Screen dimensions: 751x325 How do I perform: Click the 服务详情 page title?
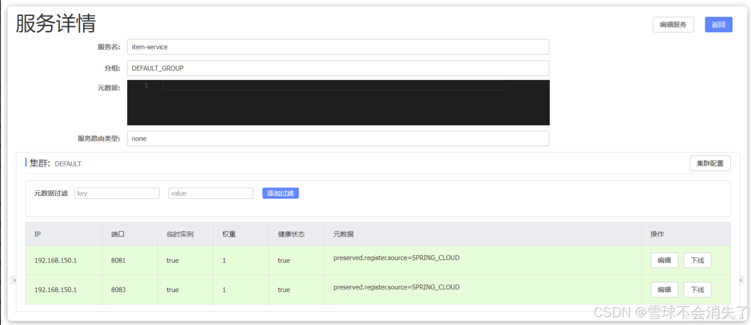tap(56, 23)
